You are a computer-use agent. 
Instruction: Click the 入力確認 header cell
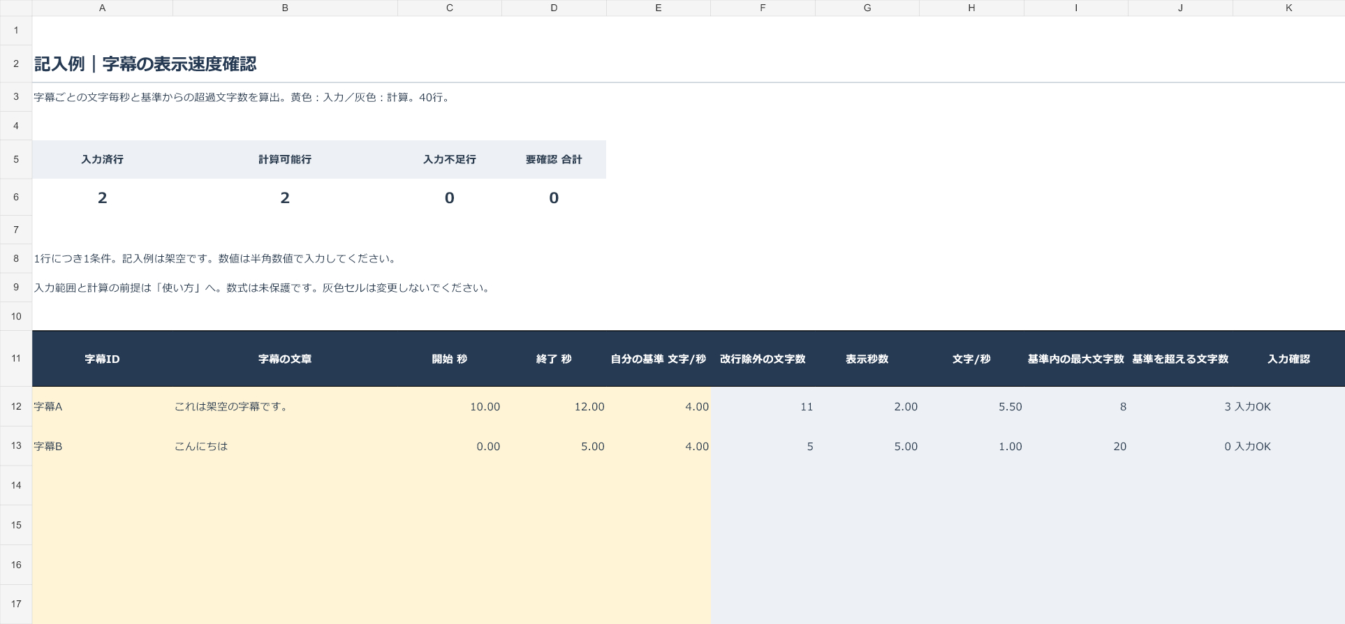(x=1288, y=359)
